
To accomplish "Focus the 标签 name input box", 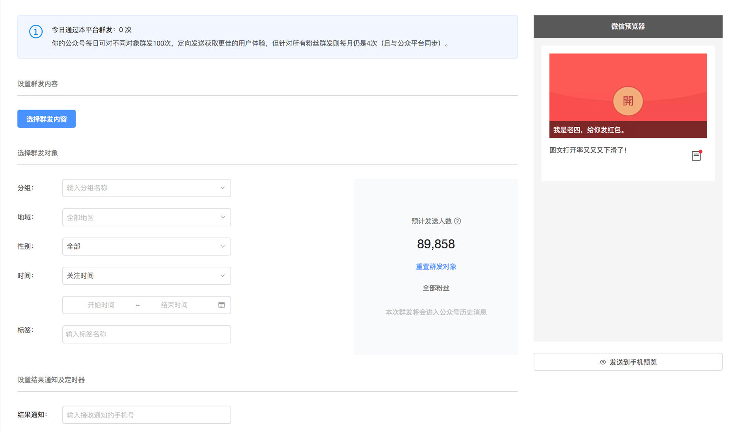I will coord(147,334).
